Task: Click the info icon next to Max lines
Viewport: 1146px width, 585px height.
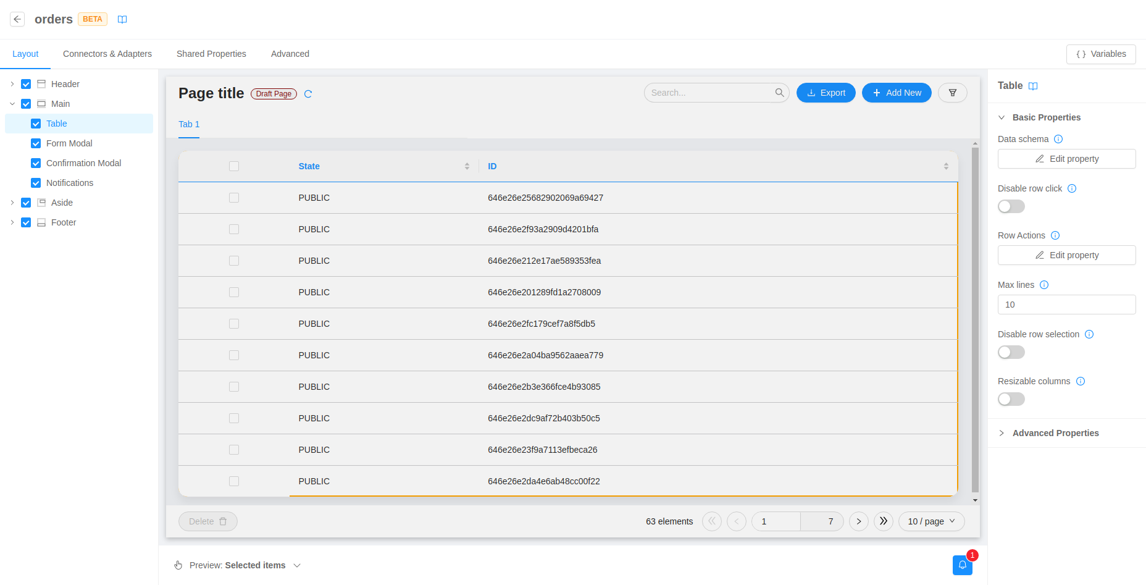Action: 1044,285
